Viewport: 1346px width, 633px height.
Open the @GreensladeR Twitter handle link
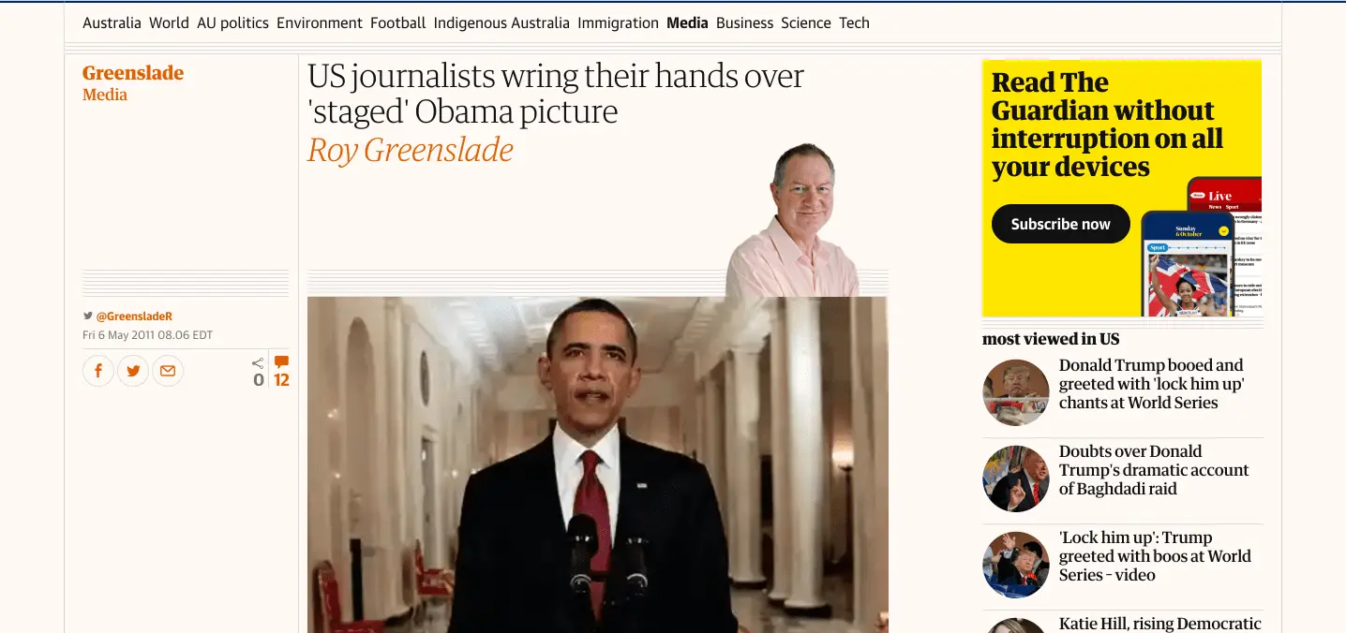pos(134,316)
